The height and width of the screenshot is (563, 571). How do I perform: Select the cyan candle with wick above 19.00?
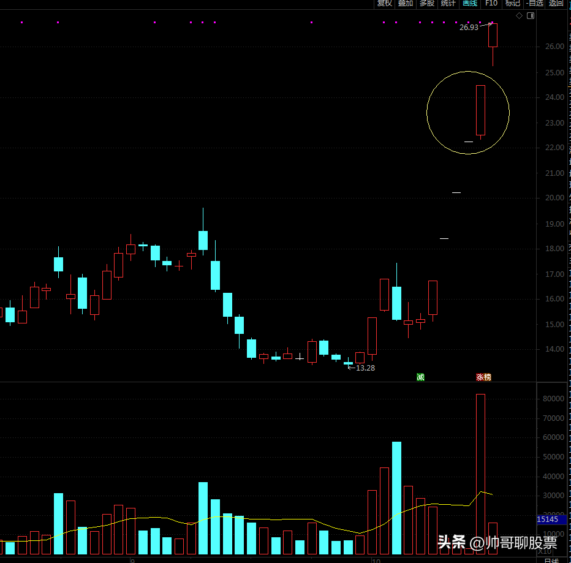203,240
